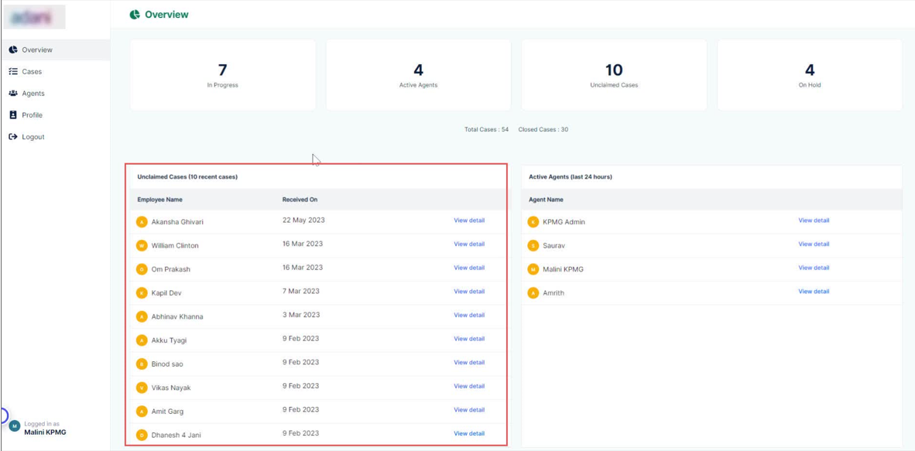
Task: Click Kapil Dev's avatar icon
Action: (x=141, y=293)
